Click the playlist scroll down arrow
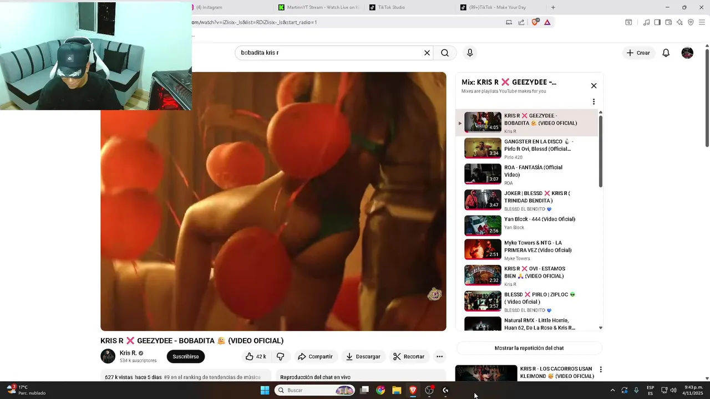The height and width of the screenshot is (399, 710). point(601,328)
